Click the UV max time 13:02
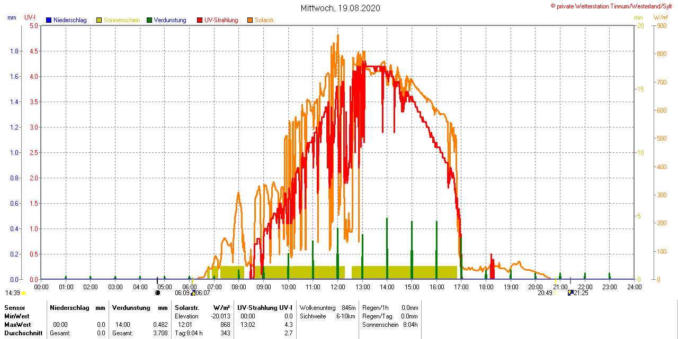This screenshot has width=678, height=339. [x=248, y=324]
